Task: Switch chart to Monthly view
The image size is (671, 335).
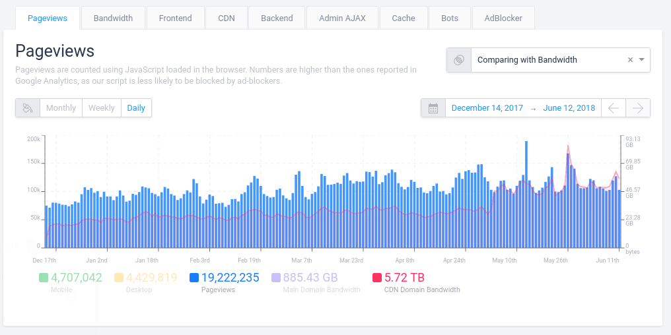Action: coord(61,107)
